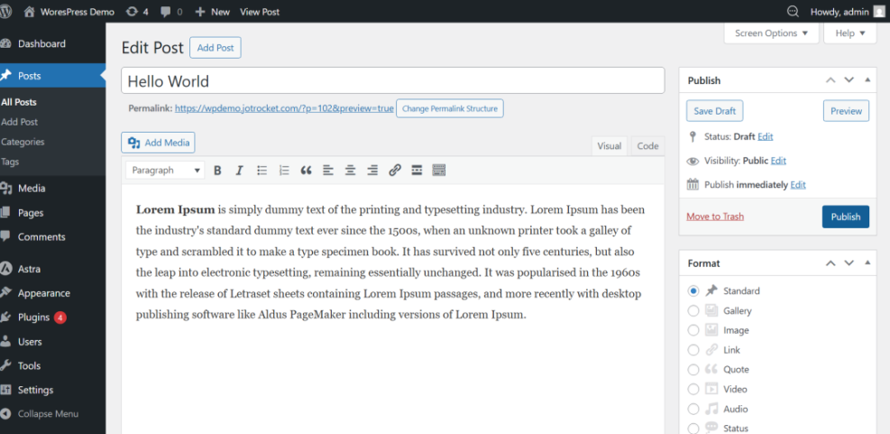Screen dimensions: 890x434
Task: Select the Image post format
Action: pos(693,330)
